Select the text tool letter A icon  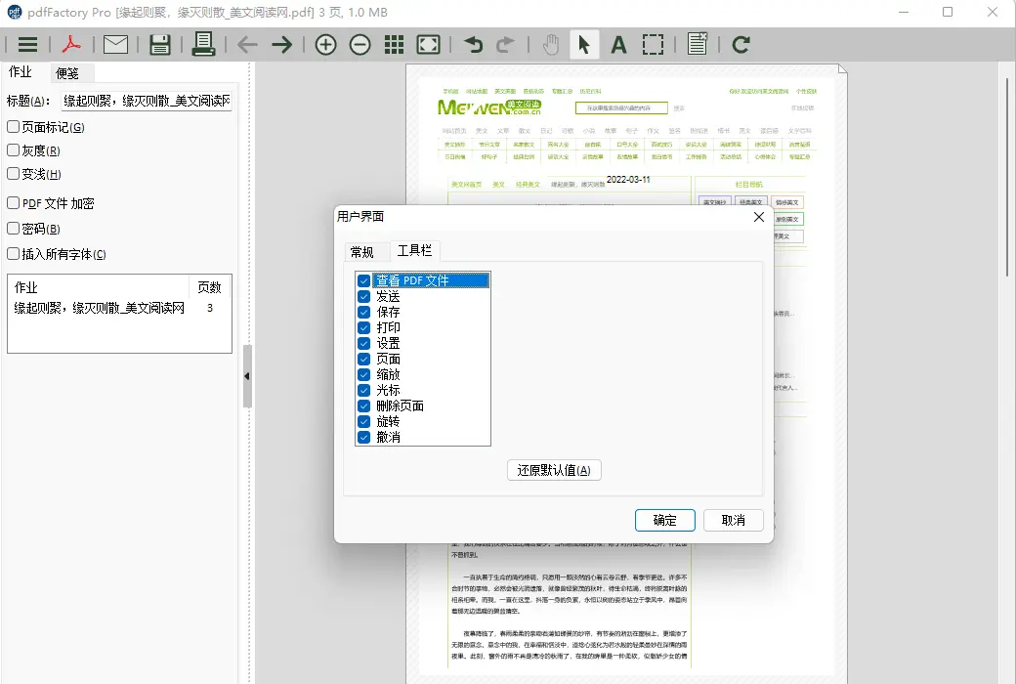tap(617, 45)
